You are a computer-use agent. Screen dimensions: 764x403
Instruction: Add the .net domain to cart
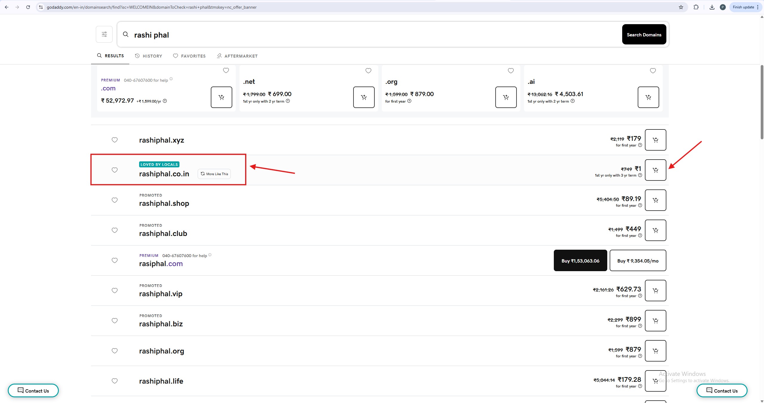tap(364, 97)
